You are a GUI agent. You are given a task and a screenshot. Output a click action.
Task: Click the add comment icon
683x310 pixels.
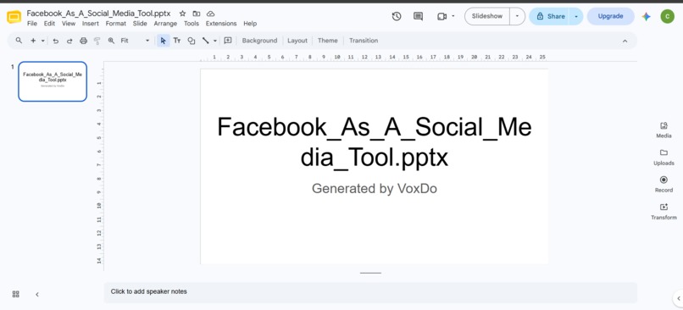(x=228, y=41)
